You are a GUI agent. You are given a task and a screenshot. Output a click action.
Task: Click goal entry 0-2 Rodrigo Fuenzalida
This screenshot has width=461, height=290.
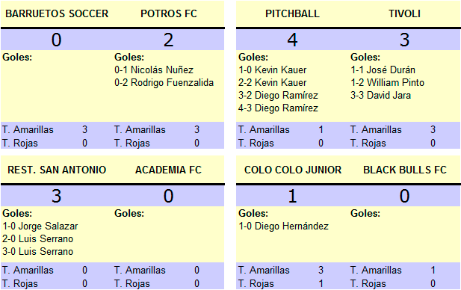pos(164,83)
